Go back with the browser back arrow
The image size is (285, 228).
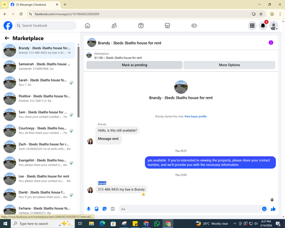click(x=5, y=14)
